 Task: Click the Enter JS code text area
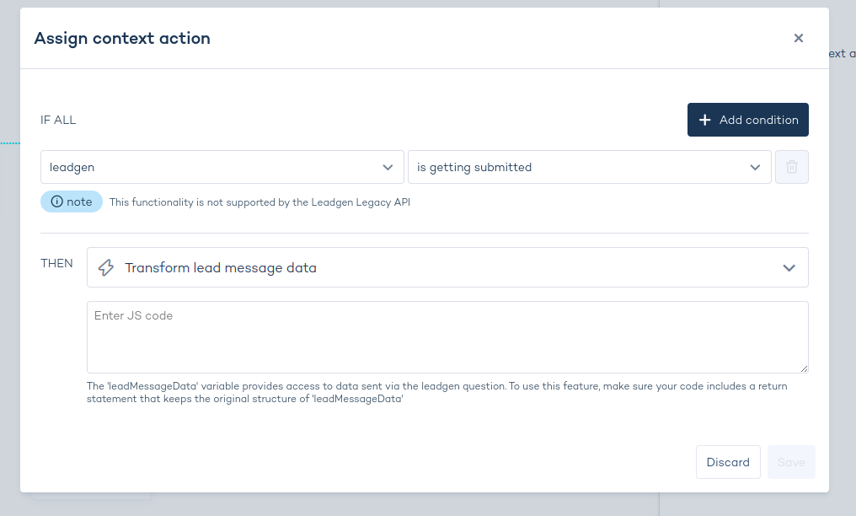tap(447, 336)
